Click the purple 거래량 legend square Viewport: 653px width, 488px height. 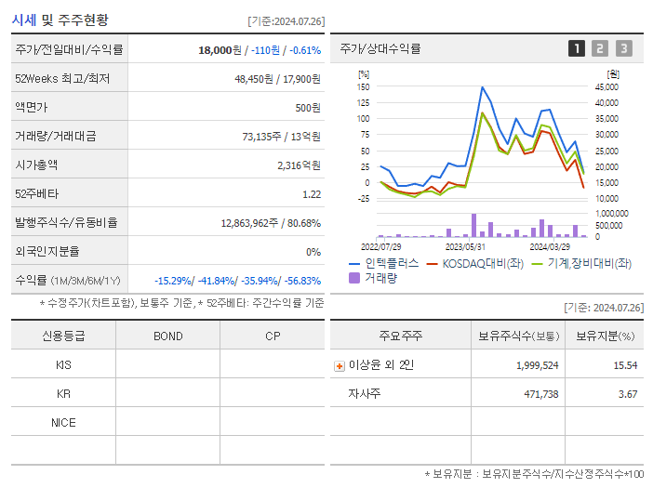(x=354, y=278)
